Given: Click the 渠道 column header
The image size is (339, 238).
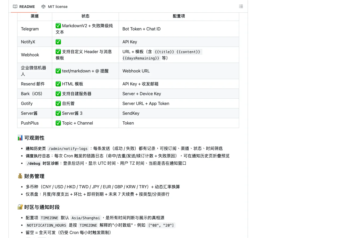Looking at the screenshot, I should point(35,16).
